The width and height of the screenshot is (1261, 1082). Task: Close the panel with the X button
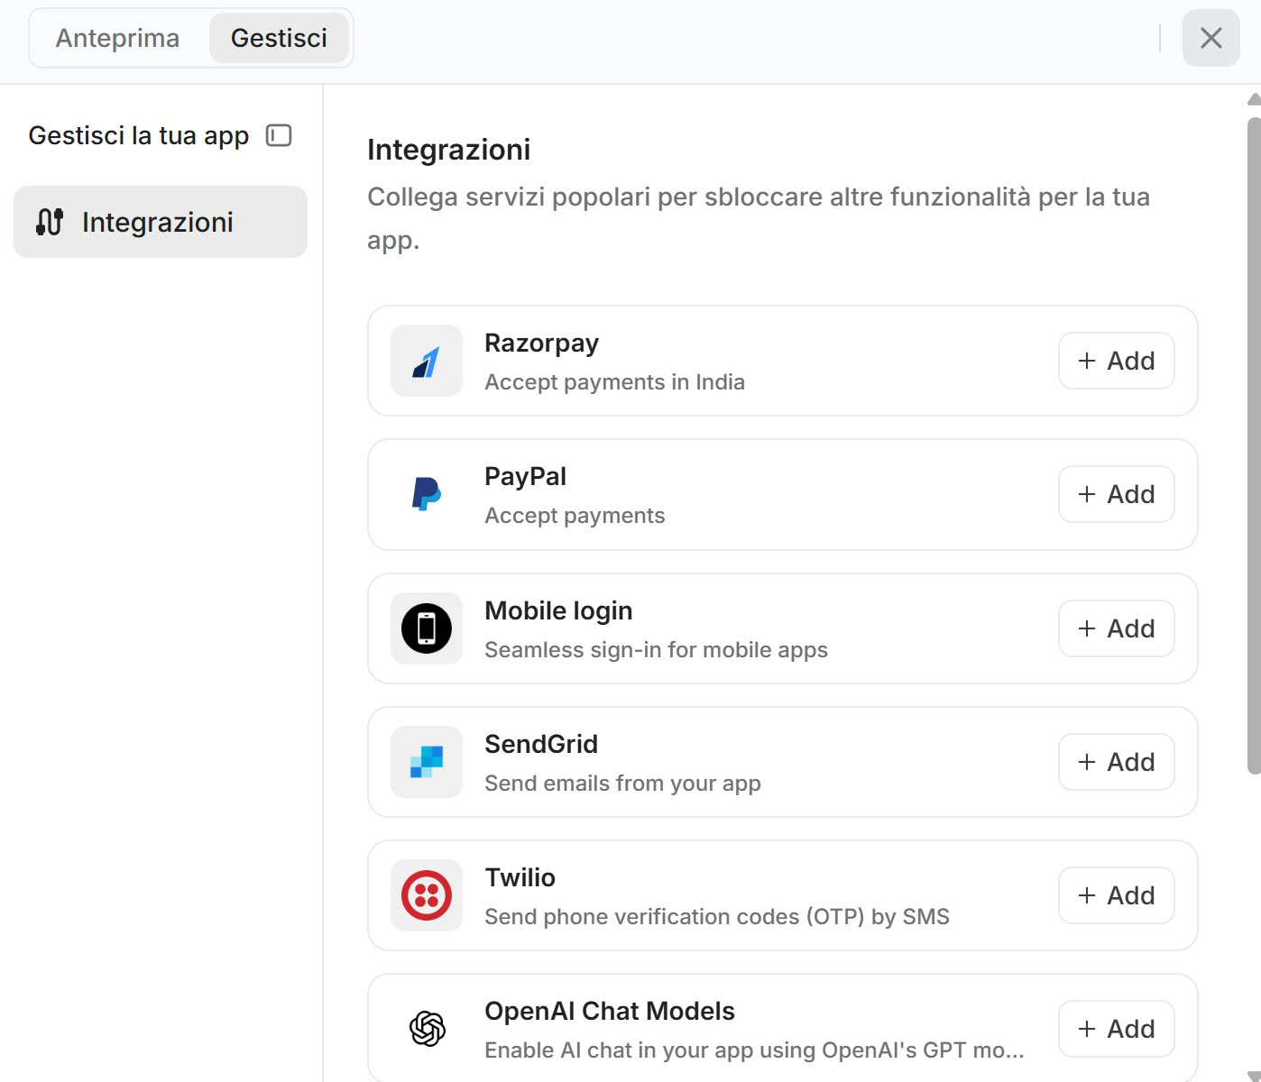tap(1210, 38)
